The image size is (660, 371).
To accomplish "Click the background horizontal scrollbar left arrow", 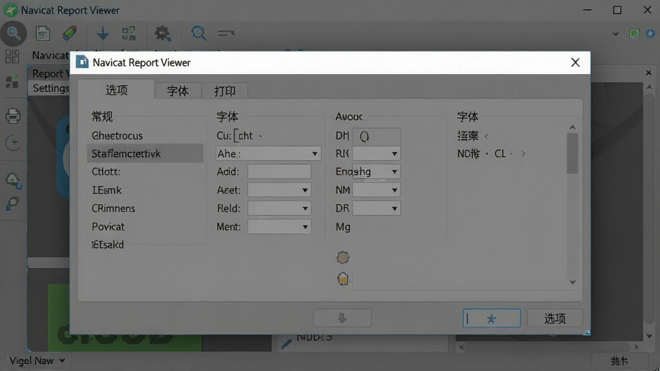I will (461, 347).
